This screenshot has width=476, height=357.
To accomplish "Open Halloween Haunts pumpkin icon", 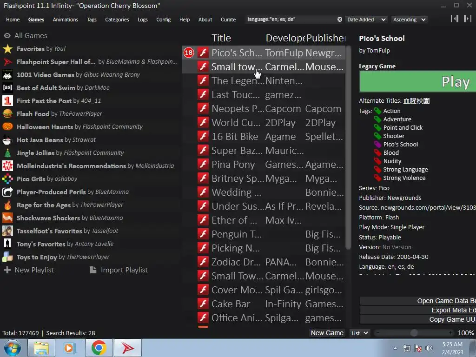I will coord(7,126).
